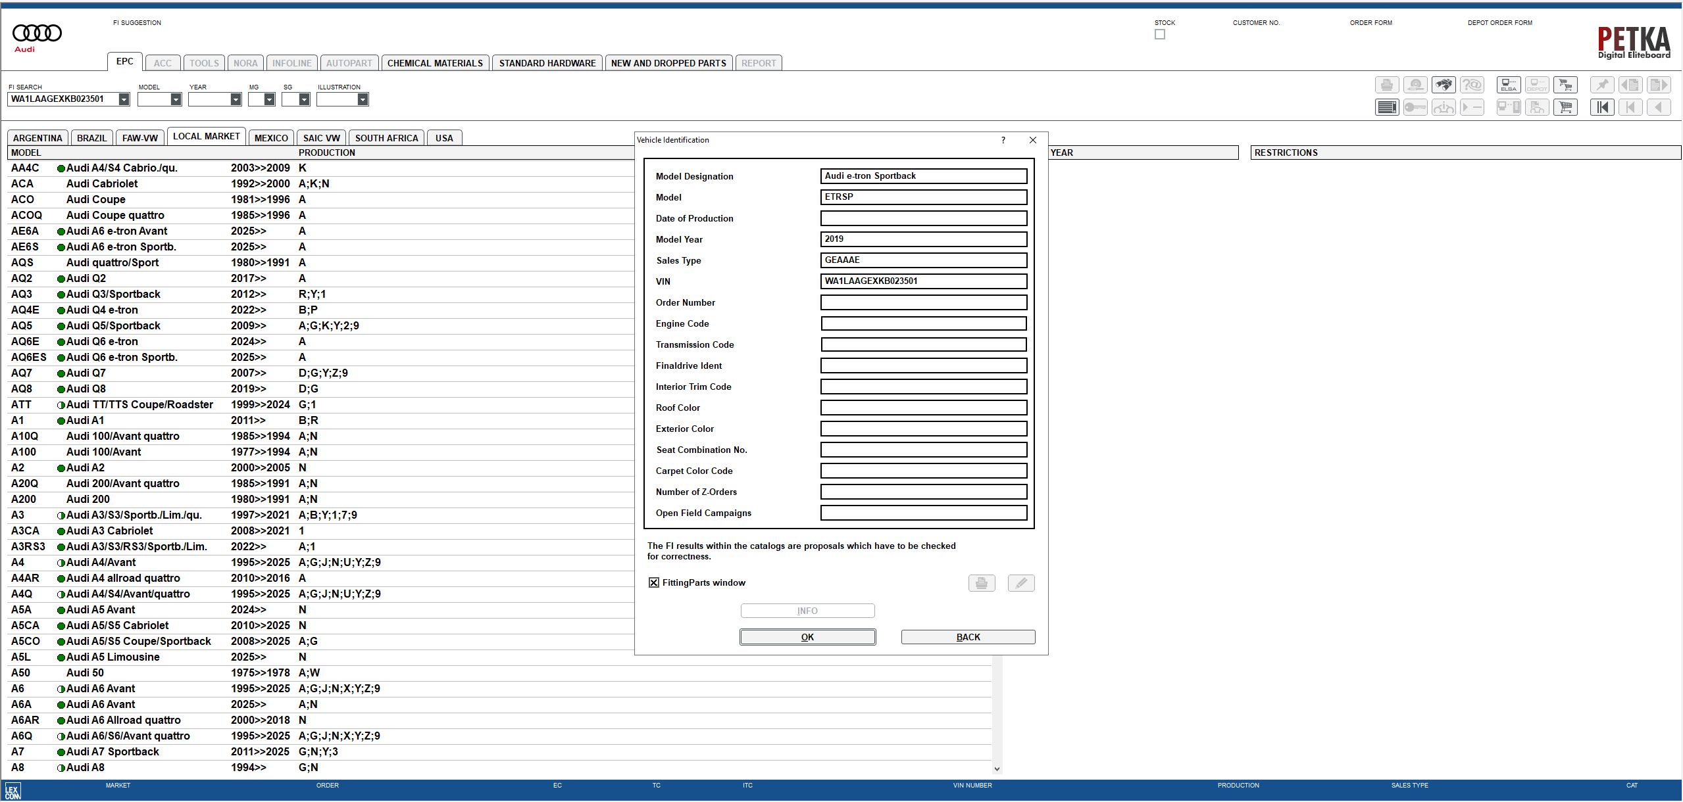The width and height of the screenshot is (1683, 802).
Task: Click the PRODUCTION column header
Action: point(327,153)
